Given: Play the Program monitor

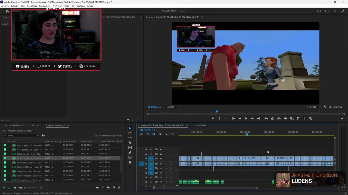Looking at the screenshot, I should tap(246, 118).
